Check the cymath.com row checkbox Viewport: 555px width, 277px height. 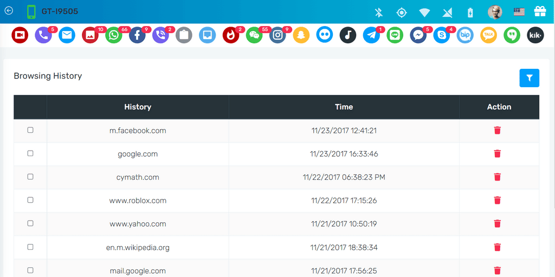[x=30, y=176]
